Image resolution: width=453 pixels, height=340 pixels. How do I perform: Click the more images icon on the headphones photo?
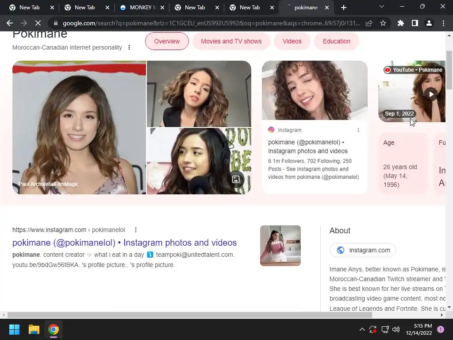[235, 179]
